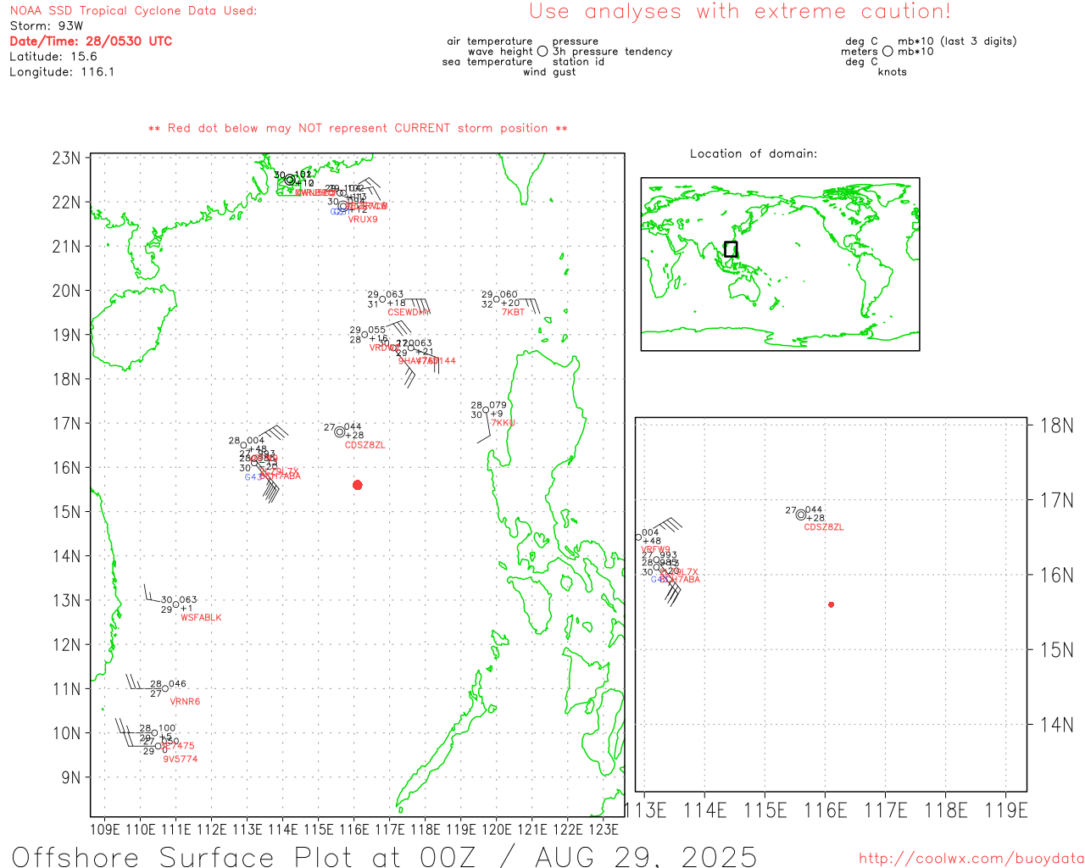Click the red CDSZ8ZL label on main map
Viewport: 1085px width, 868px height.
(x=365, y=445)
